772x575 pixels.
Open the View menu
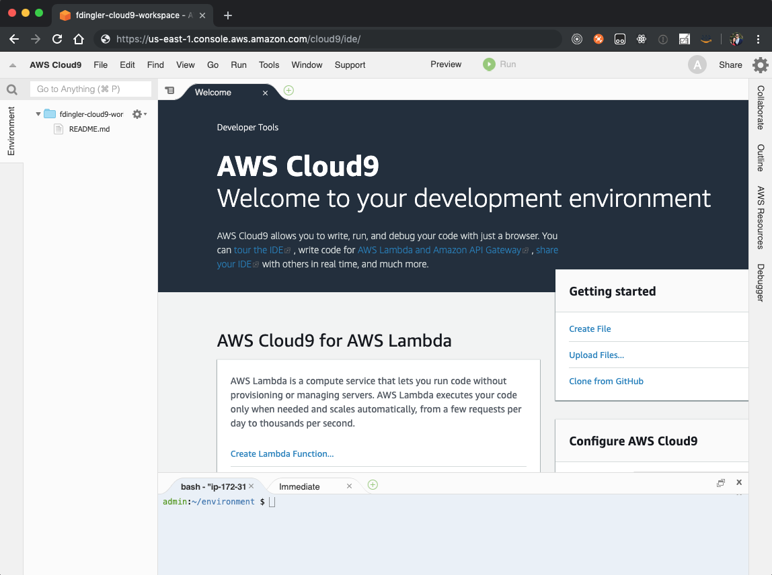click(185, 65)
